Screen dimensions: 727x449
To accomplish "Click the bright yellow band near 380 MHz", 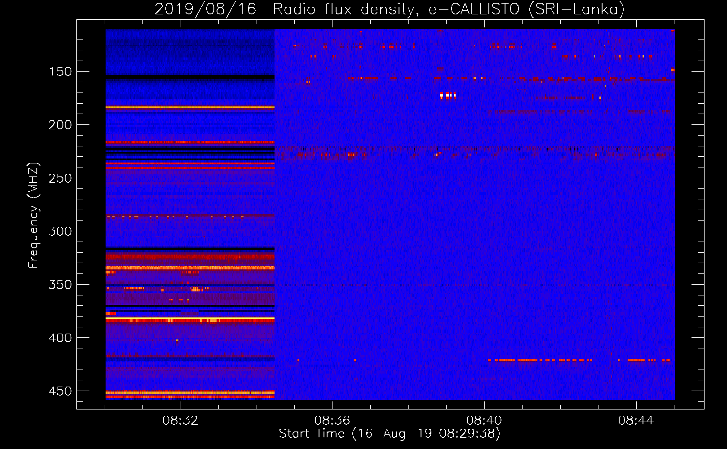I will coord(190,319).
